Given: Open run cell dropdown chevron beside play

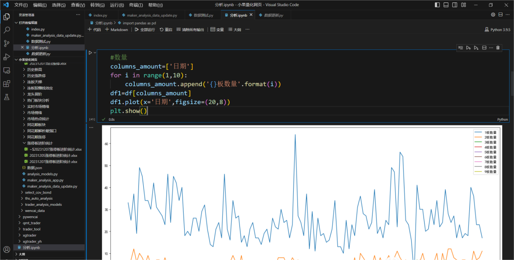Looking at the screenshot, I should pos(95,52).
